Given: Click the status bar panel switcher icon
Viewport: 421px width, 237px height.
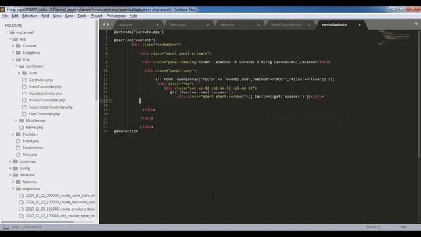Looking at the screenshot, I should [x=6, y=227].
